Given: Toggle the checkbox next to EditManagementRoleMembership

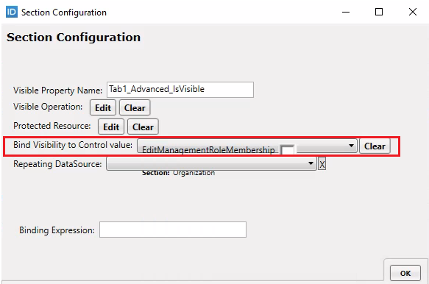Looking at the screenshot, I should pos(287,150).
